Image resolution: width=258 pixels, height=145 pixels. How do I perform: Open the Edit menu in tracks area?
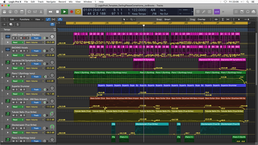(13, 19)
